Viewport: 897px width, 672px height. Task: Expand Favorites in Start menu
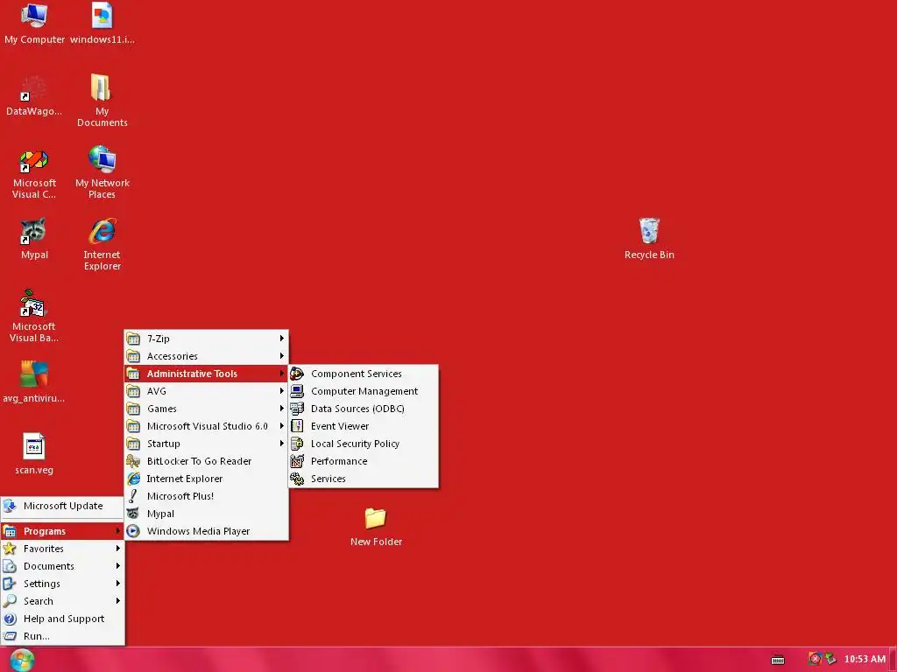(62, 549)
